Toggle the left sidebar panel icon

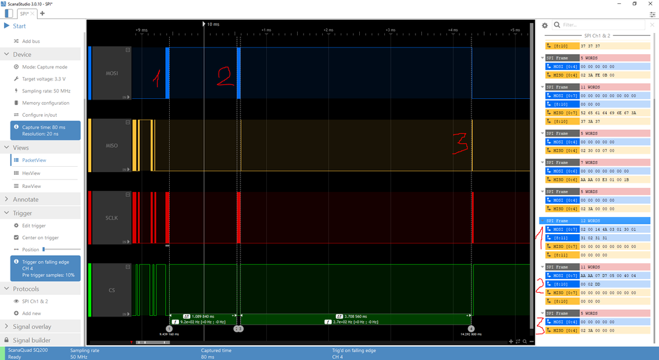point(9,13)
